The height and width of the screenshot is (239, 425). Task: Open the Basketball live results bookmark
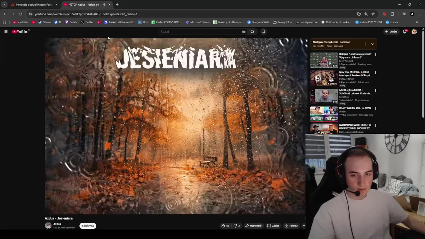119,22
